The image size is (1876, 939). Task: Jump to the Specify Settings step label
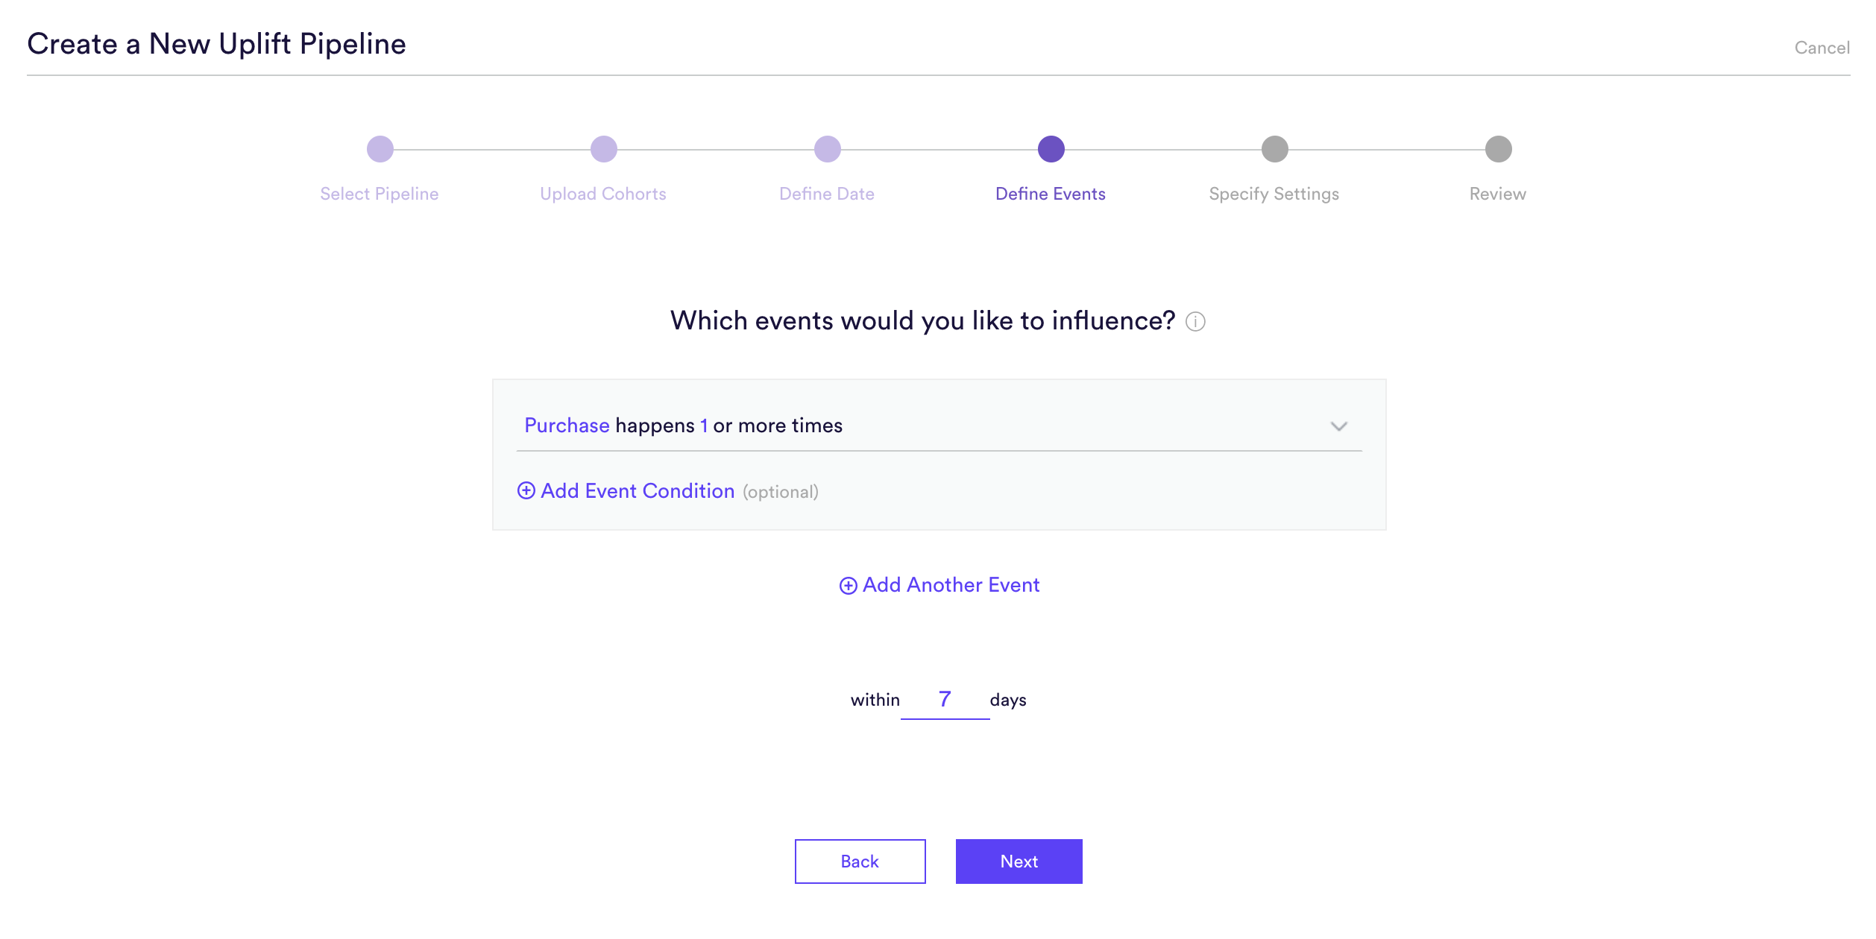pos(1274,195)
